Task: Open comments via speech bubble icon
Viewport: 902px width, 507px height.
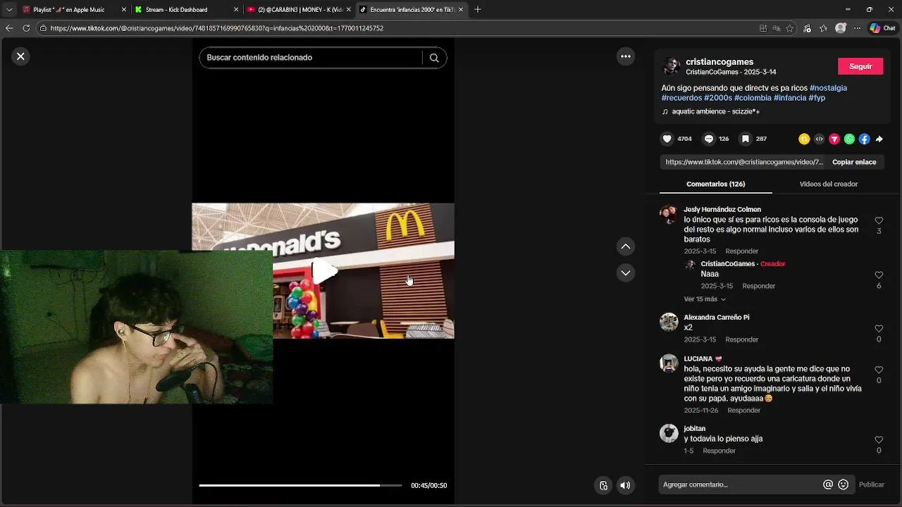Action: [x=709, y=139]
